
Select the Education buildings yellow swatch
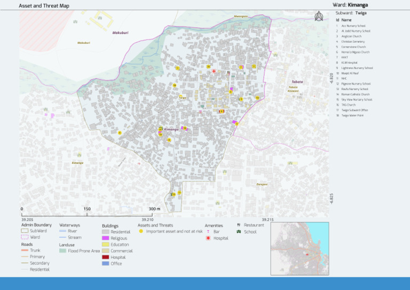(106, 245)
